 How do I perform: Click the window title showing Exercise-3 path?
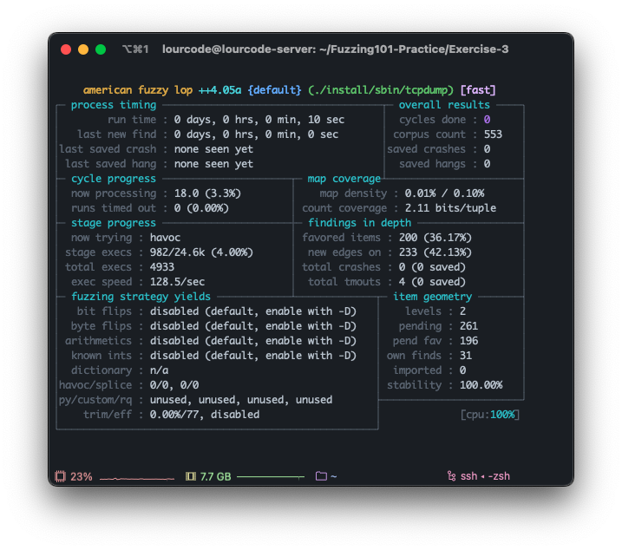[335, 50]
